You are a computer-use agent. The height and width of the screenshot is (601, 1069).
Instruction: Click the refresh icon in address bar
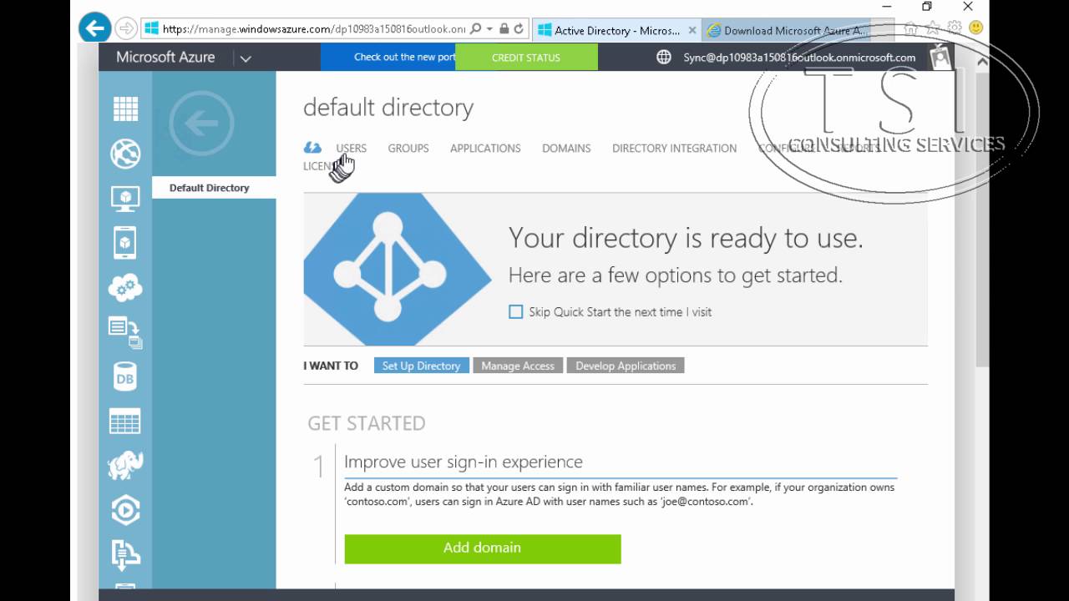[519, 28]
